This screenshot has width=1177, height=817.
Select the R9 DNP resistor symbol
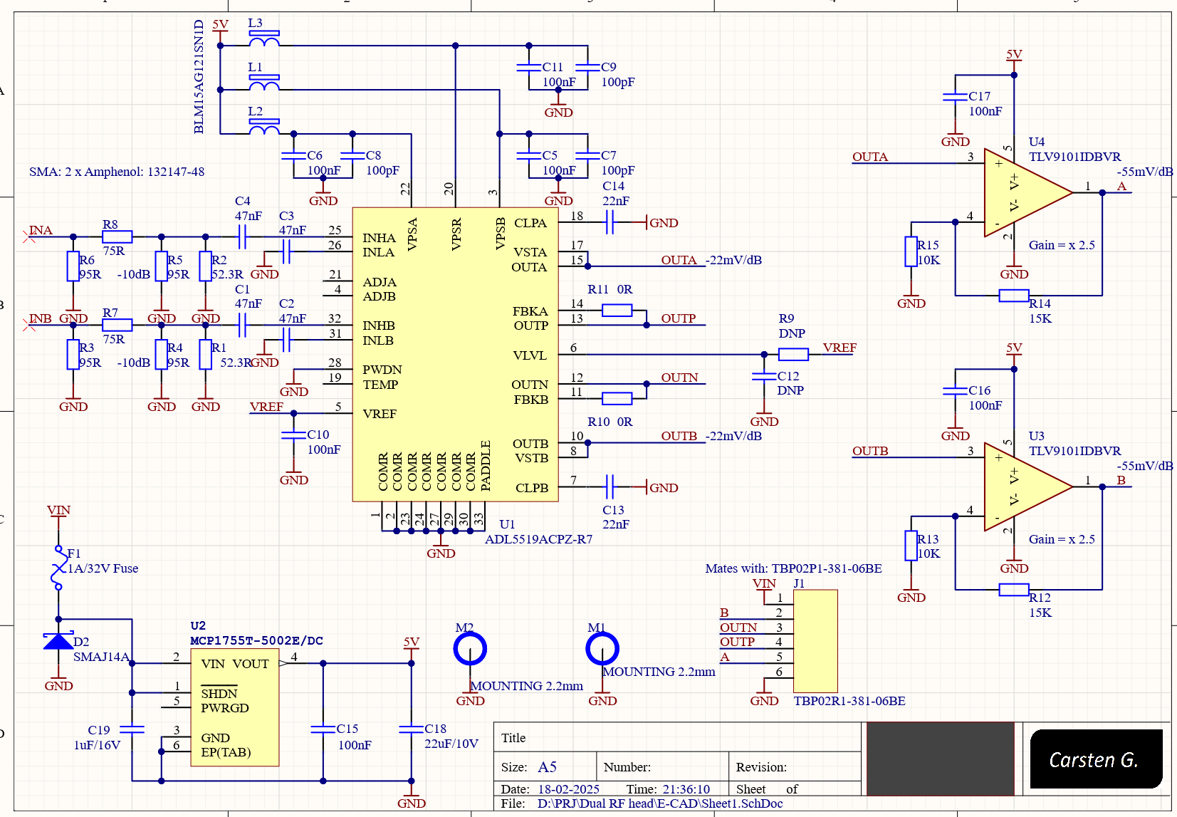(x=793, y=354)
